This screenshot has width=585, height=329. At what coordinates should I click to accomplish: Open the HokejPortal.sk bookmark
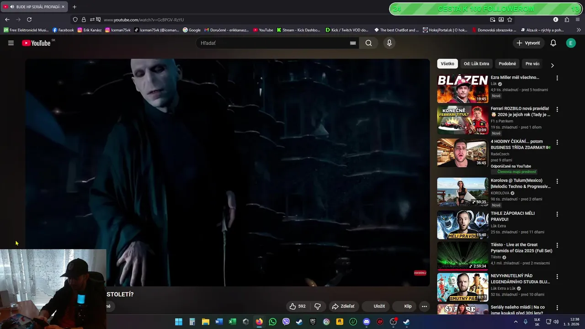click(x=445, y=30)
